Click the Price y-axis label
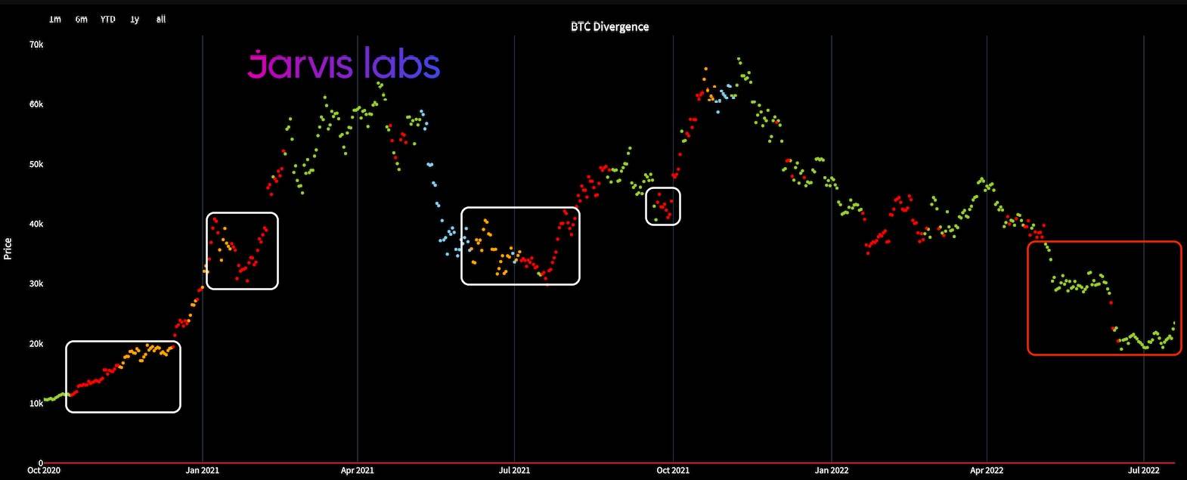Image resolution: width=1187 pixels, height=480 pixels. coord(8,249)
